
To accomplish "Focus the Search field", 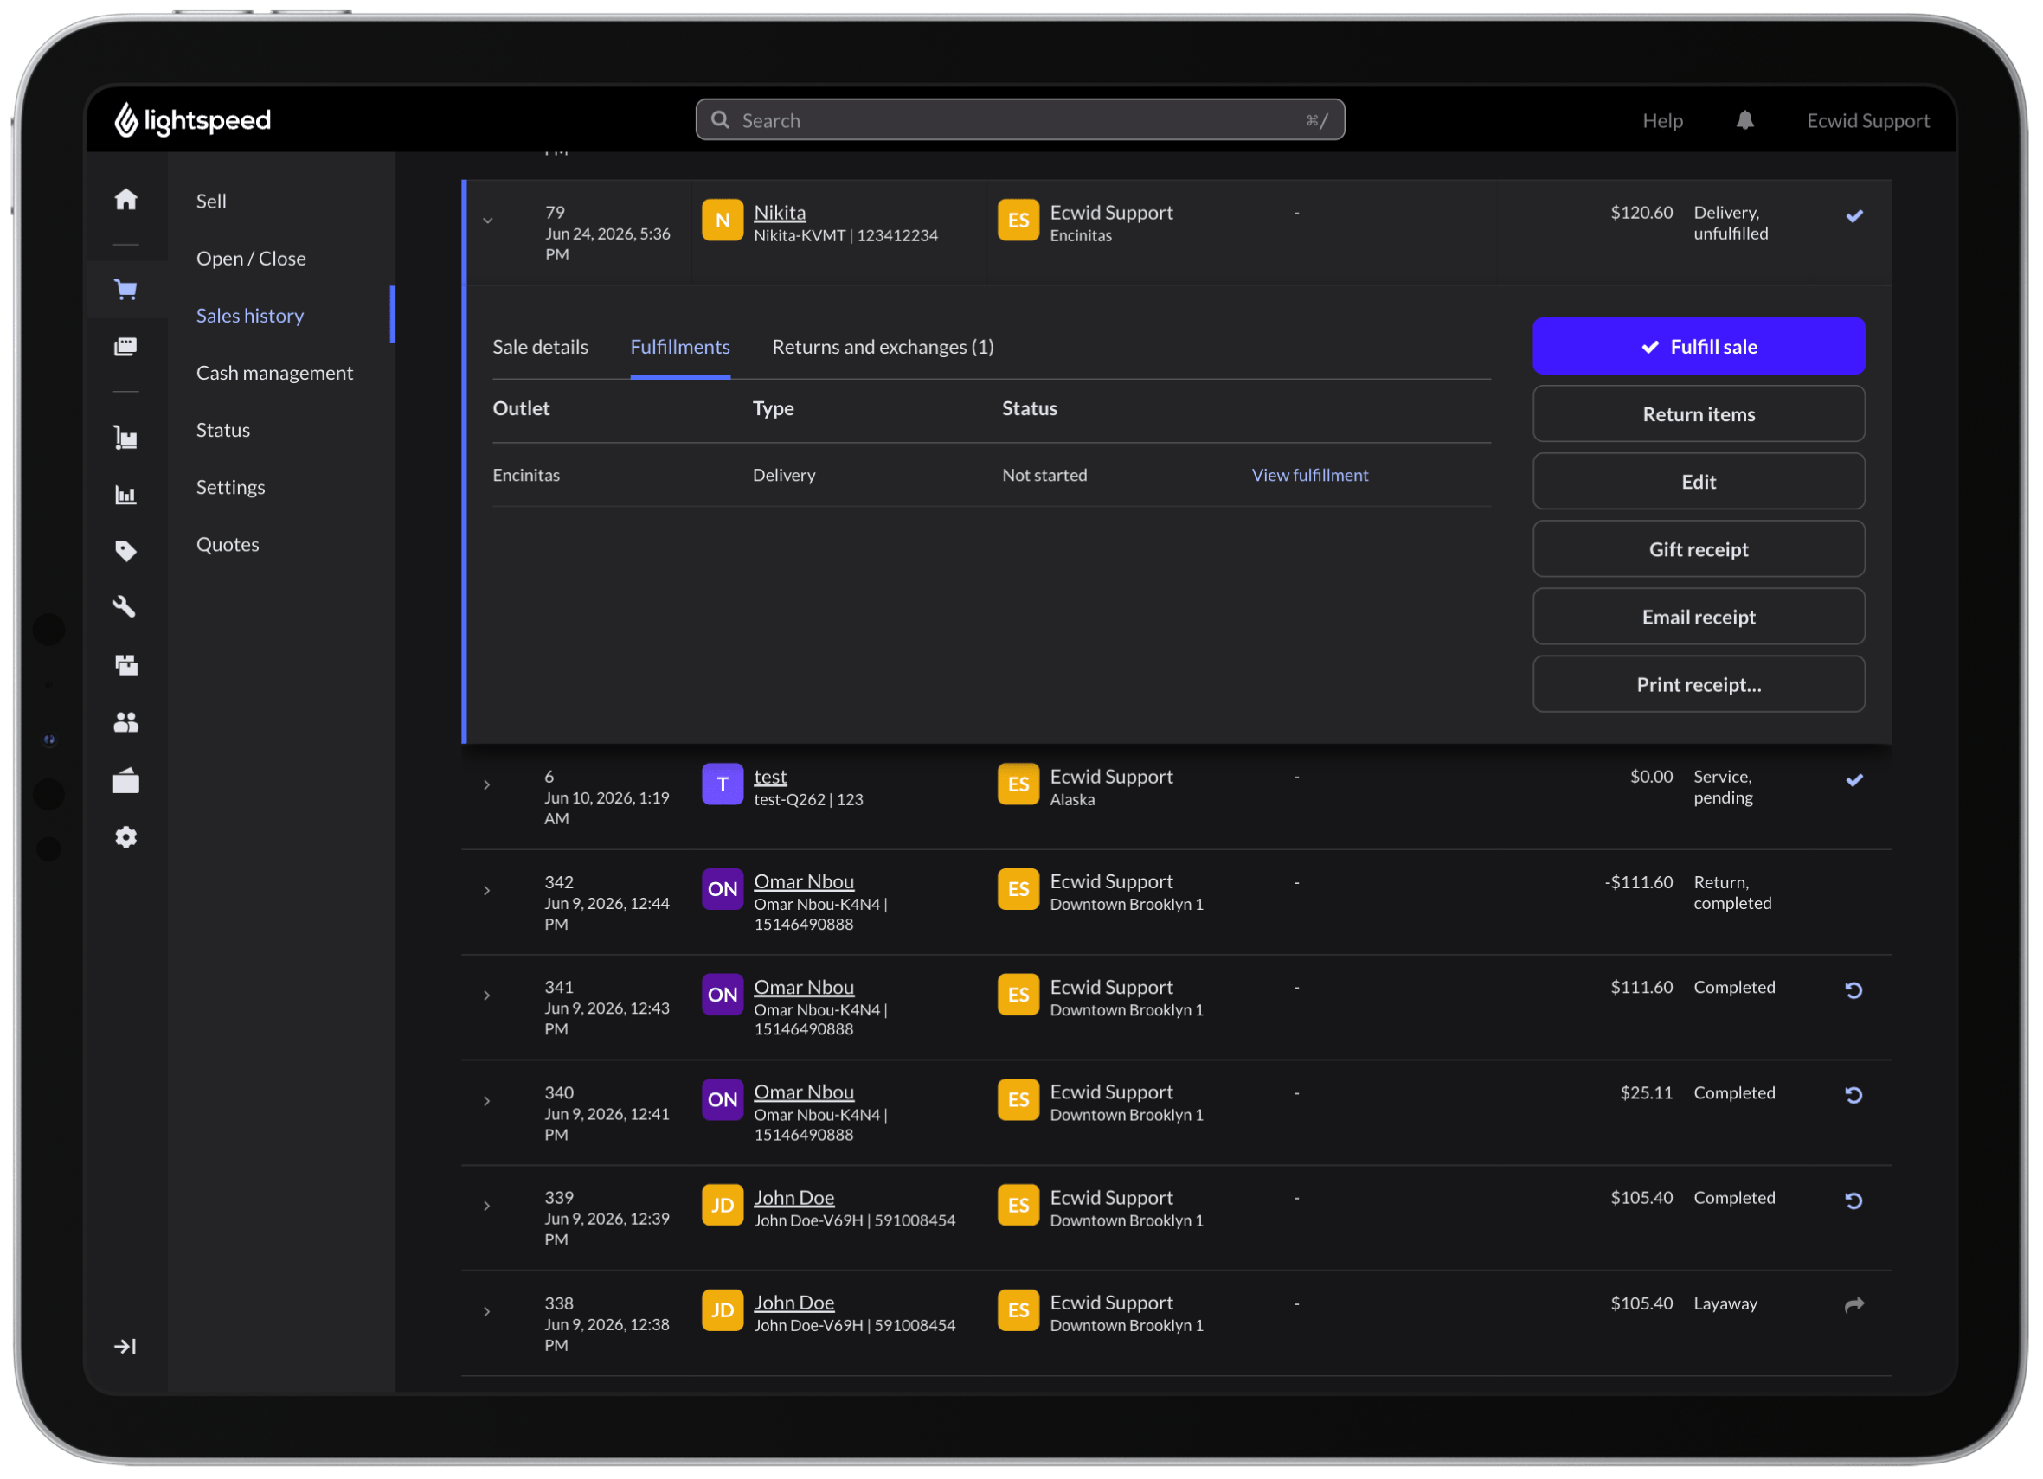I will click(1019, 119).
